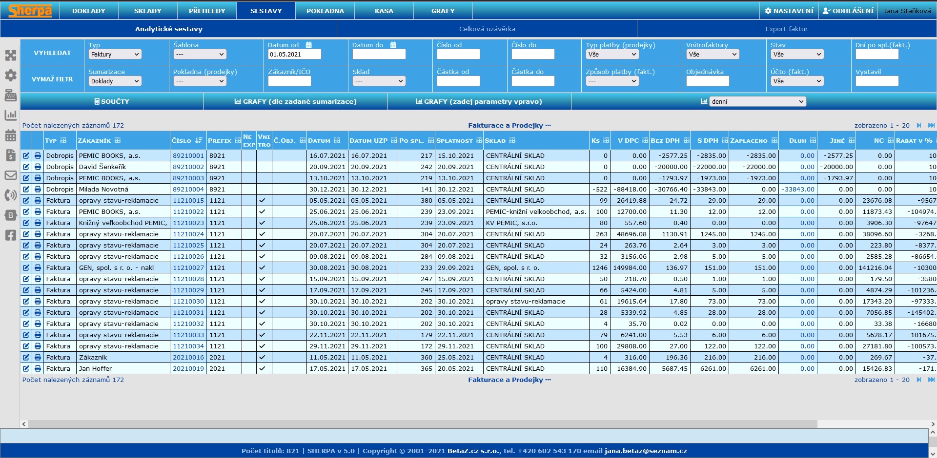Open the Sumarizace dropdown set to Doklady
The width and height of the screenshot is (937, 458).
[x=115, y=81]
